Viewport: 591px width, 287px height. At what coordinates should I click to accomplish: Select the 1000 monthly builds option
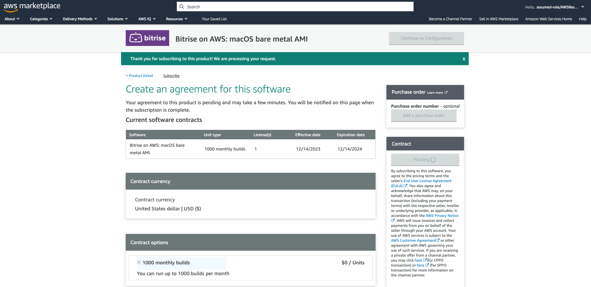(x=139, y=262)
